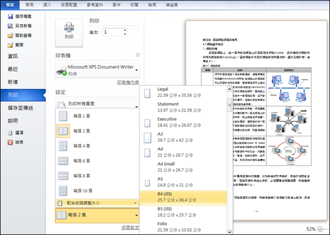
Task: Select 每張 6 頁 layout icon
Action: (x=63, y=161)
